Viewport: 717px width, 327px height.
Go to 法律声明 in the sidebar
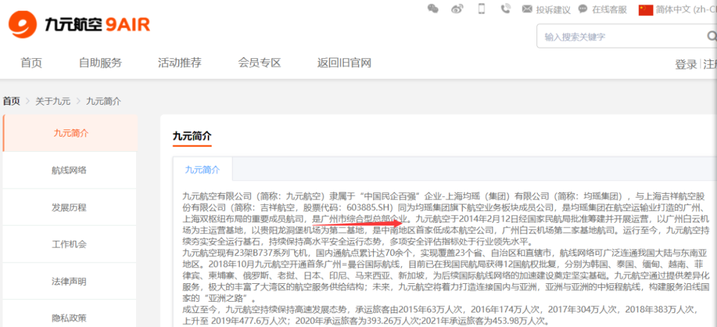(69, 281)
